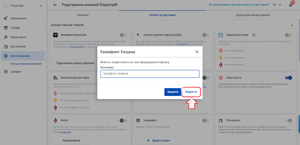
Task: Open the UA language dropdown
Action: [x=277, y=5]
